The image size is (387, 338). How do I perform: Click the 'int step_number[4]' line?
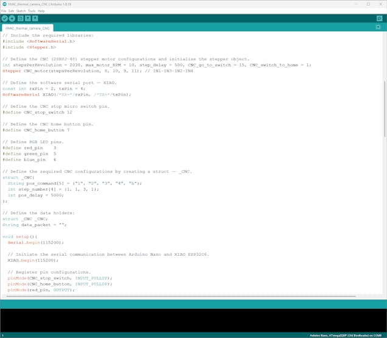(54, 189)
